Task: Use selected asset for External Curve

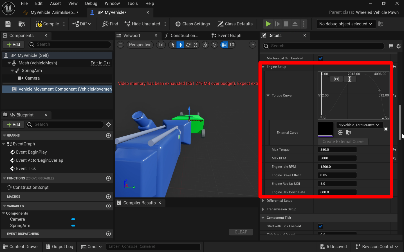Action: click(x=340, y=132)
